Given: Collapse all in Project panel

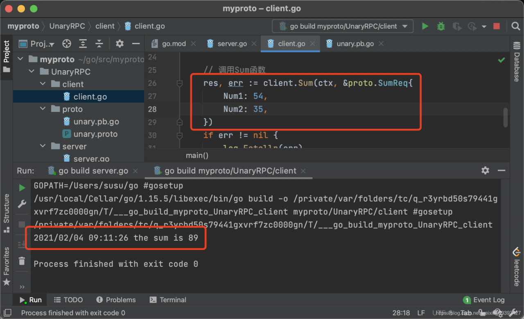Looking at the screenshot, I should click(x=99, y=44).
